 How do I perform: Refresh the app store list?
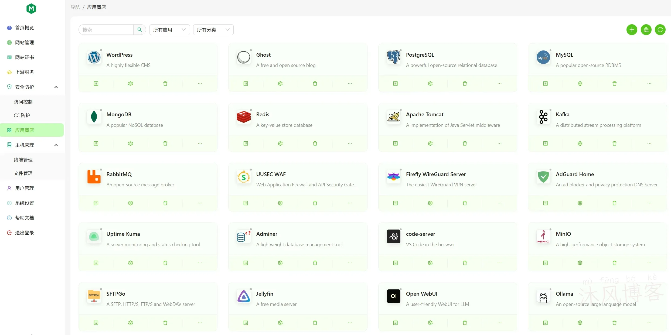pyautogui.click(x=660, y=30)
